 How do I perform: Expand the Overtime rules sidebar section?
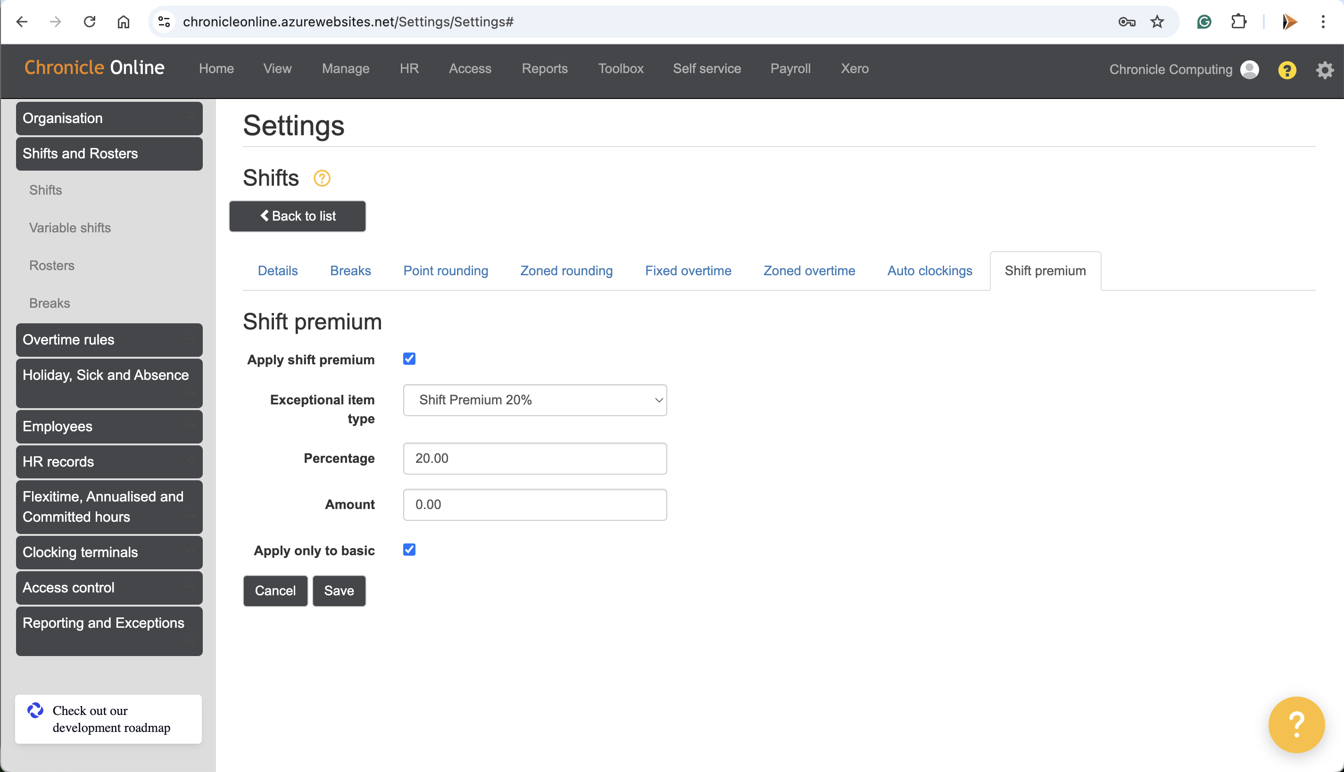(109, 340)
